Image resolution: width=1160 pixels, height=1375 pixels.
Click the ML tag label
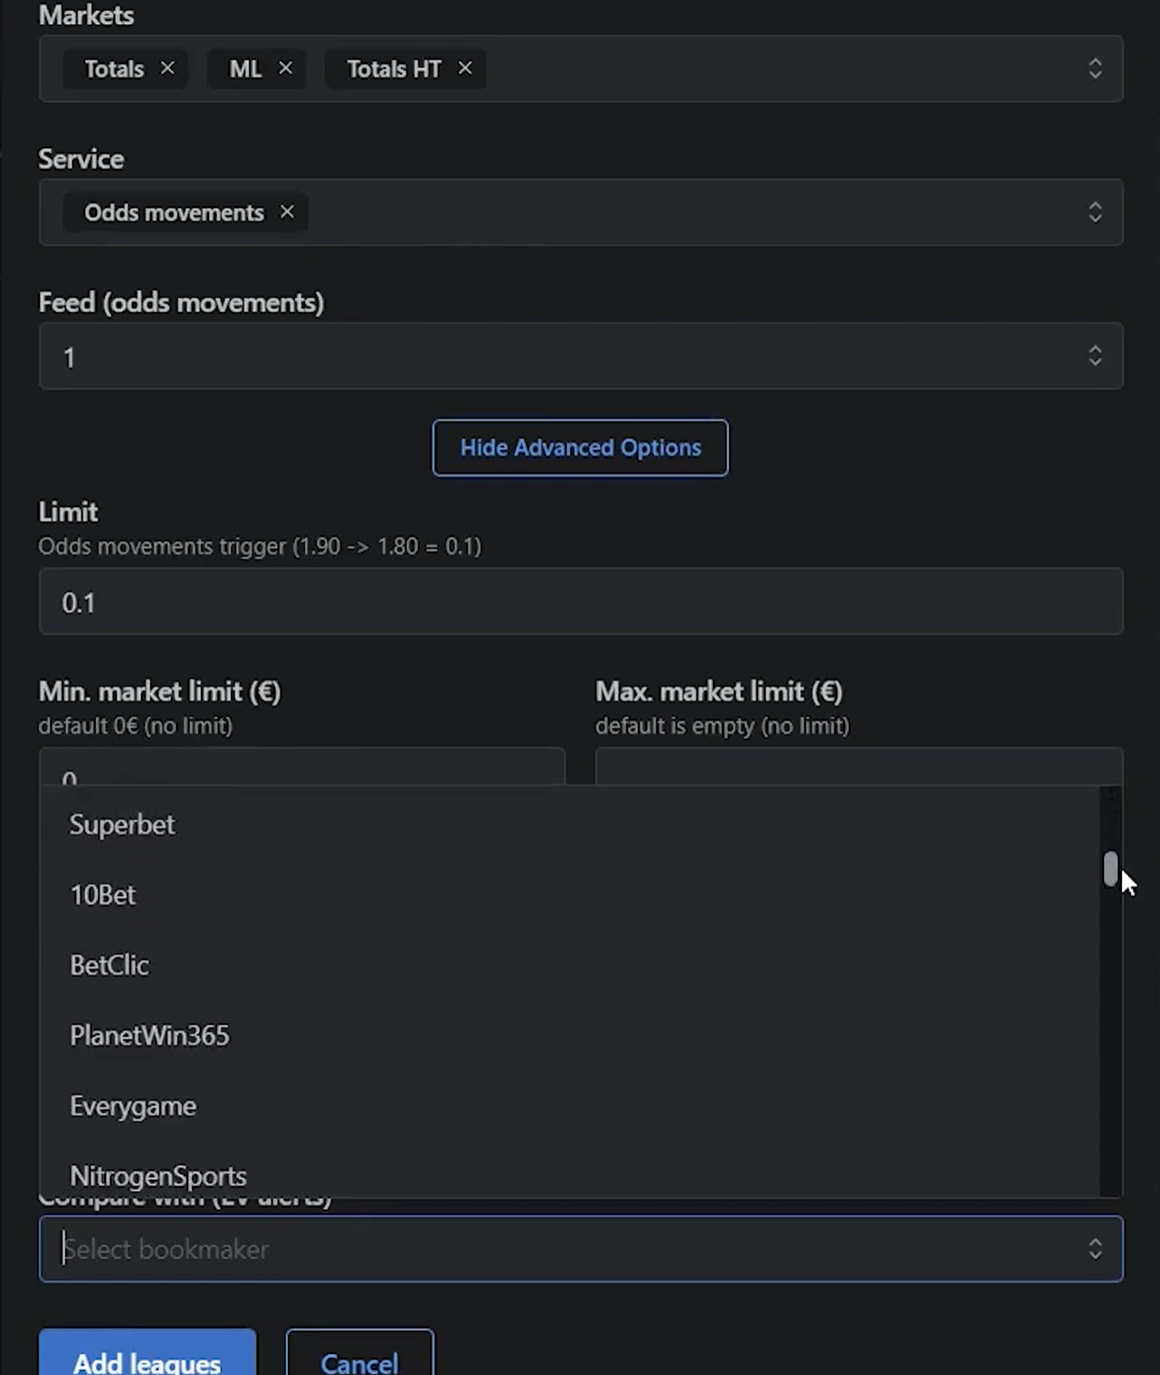tap(245, 69)
